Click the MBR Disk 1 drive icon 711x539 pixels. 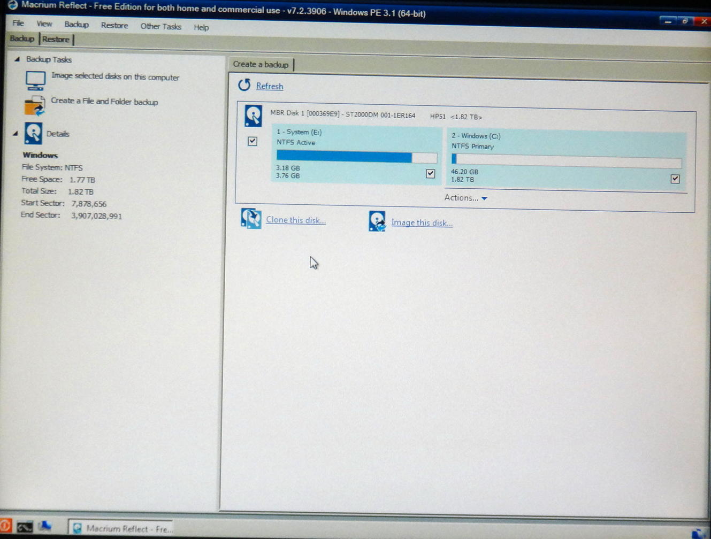(x=253, y=116)
